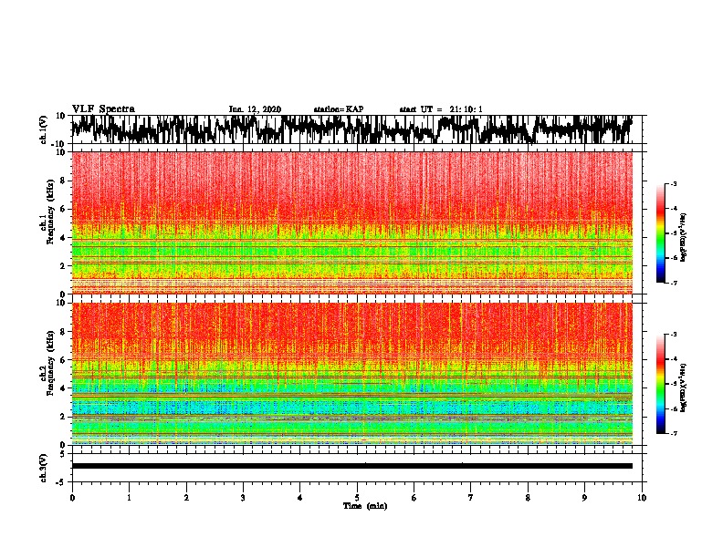Click the ch.2 spectrogram color scale bar
Viewport: 723px width, 558px height.
click(660, 384)
